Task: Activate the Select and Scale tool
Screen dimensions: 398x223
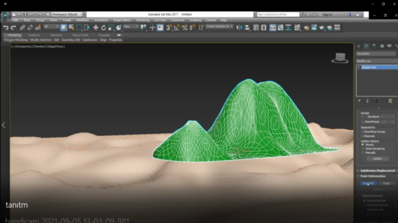Action: click(x=111, y=27)
